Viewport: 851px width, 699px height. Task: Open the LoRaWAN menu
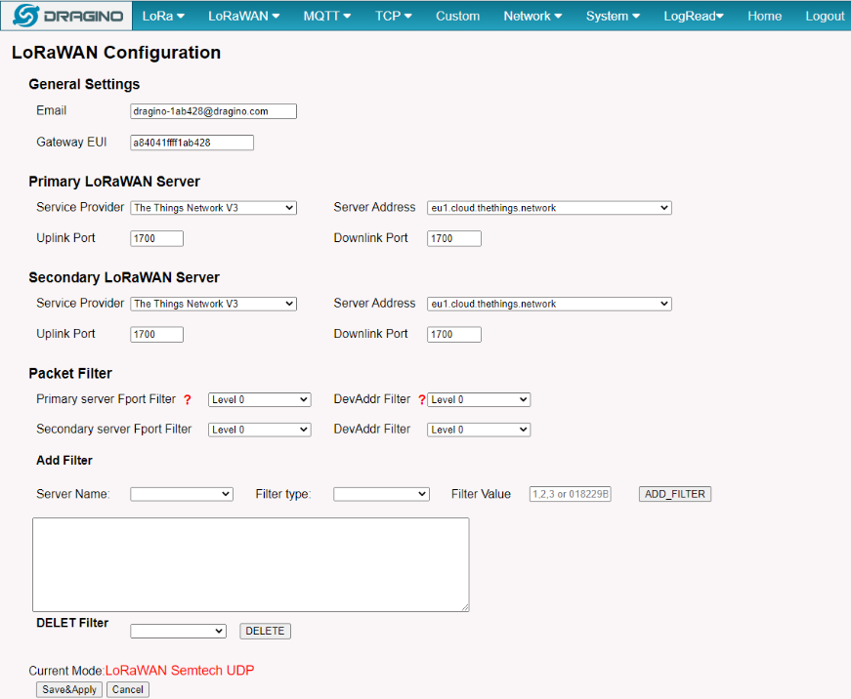pyautogui.click(x=243, y=17)
